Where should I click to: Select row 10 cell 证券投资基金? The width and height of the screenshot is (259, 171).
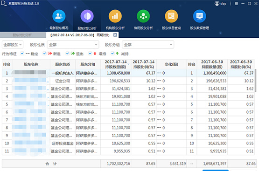pyautogui.click(x=63, y=144)
